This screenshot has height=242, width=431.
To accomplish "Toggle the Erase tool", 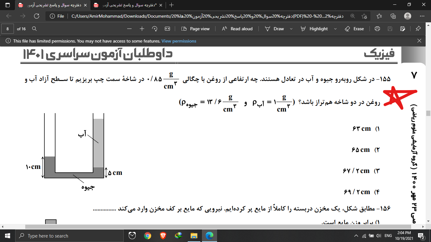I will point(355,29).
